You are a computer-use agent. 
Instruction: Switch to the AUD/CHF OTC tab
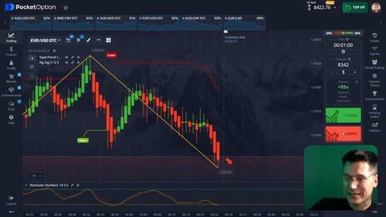(201, 23)
